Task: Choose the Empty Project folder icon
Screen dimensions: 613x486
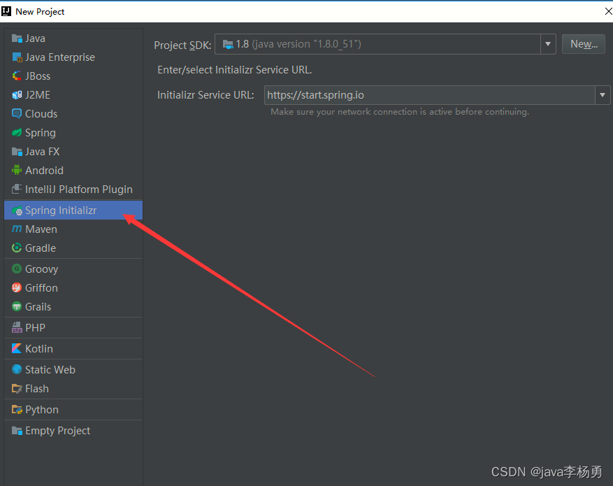Action: tap(17, 431)
